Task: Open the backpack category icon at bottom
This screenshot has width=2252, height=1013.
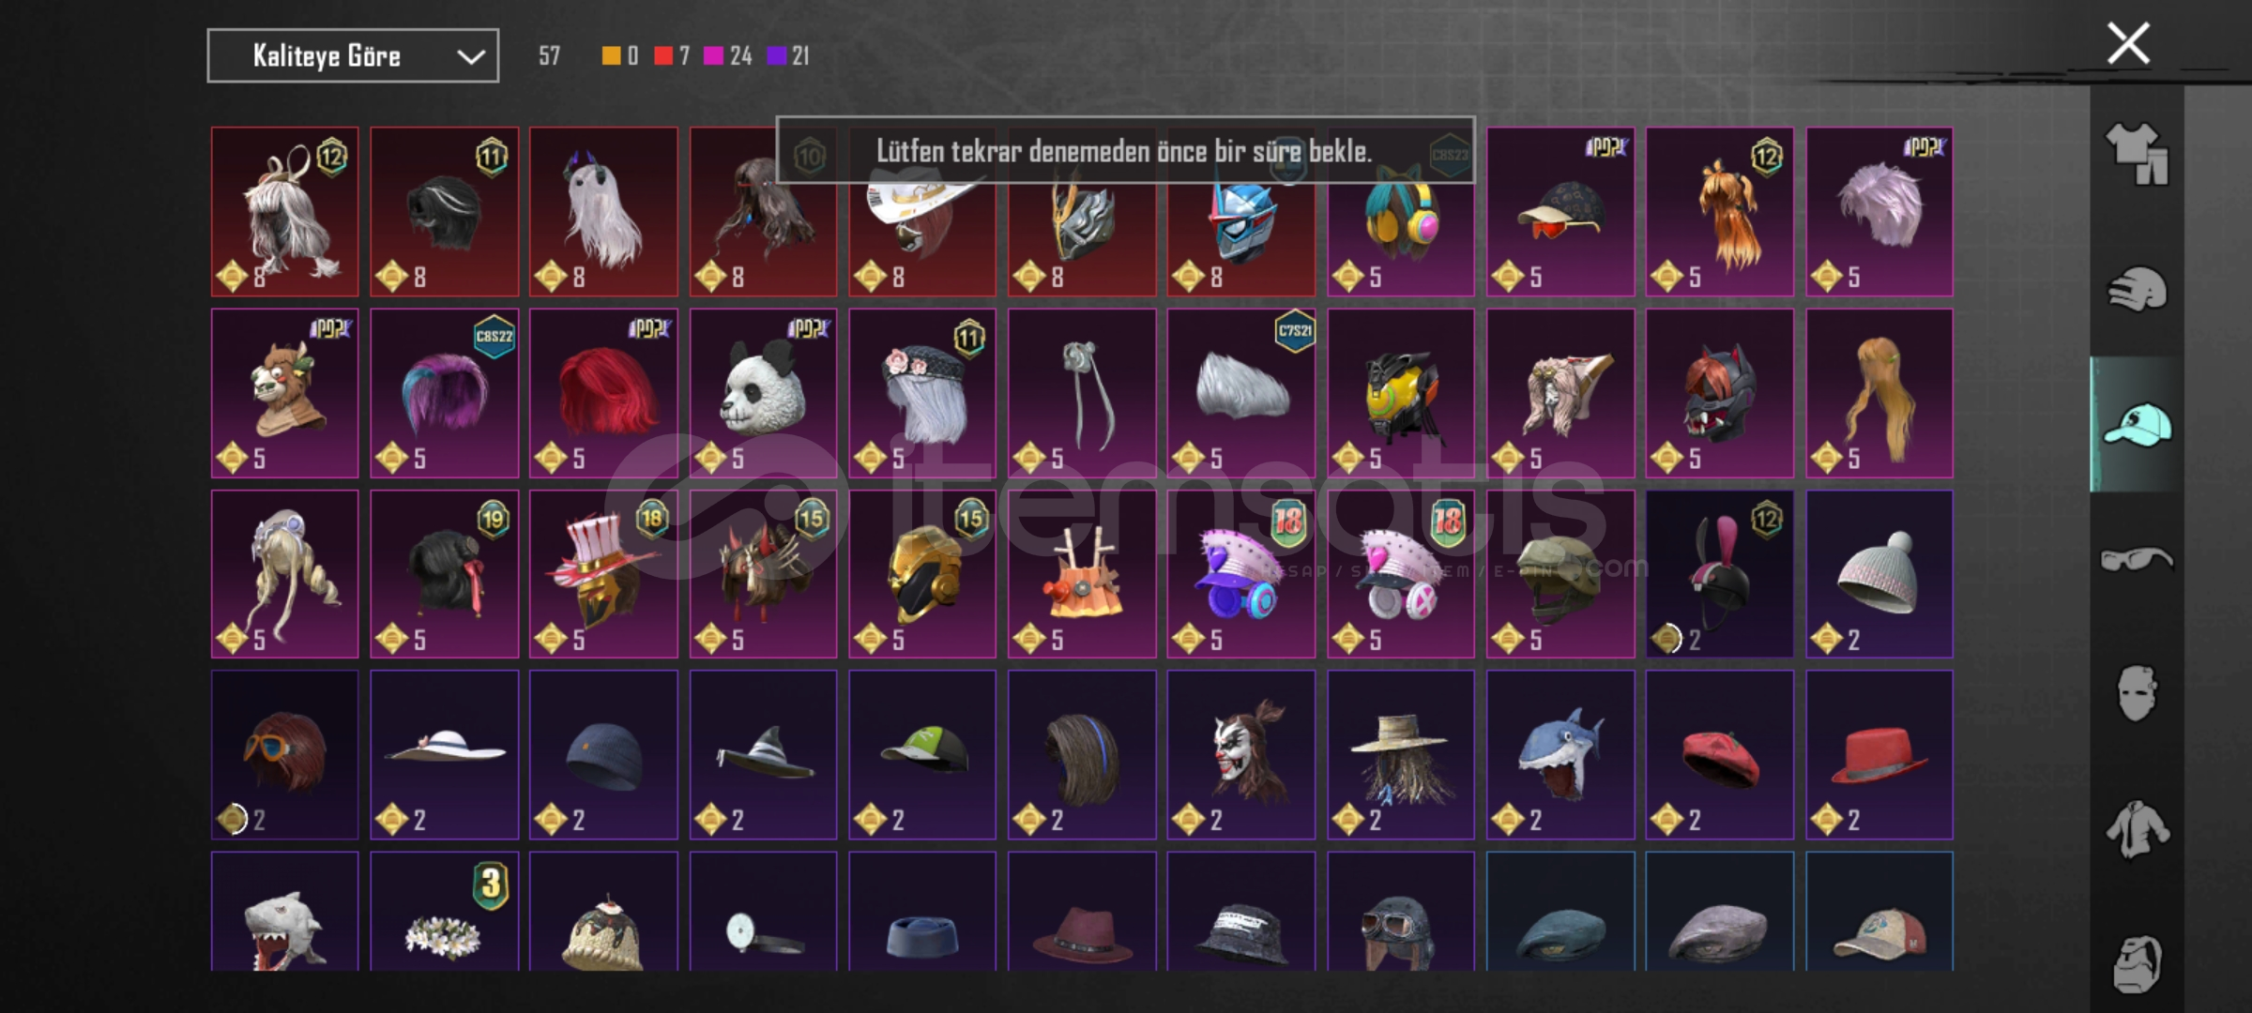Action: click(x=2137, y=963)
